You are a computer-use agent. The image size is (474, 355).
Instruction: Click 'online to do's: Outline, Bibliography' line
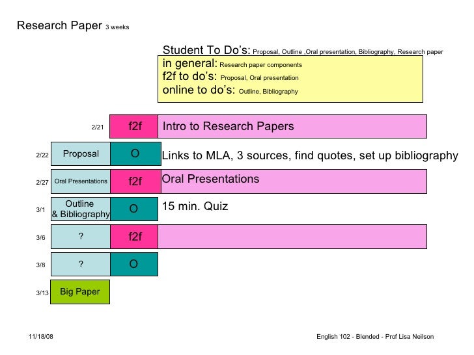tap(230, 90)
